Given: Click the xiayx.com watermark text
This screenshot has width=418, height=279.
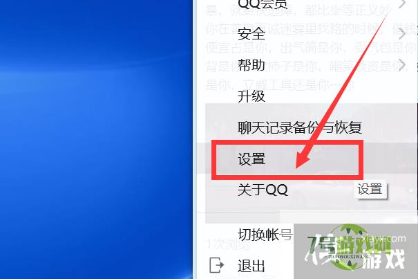Looking at the screenshot, I should click(384, 238).
